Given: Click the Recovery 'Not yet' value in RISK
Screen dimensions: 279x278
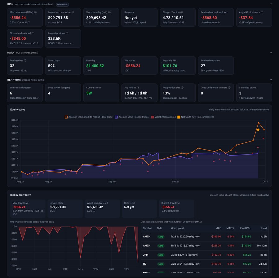Looking at the screenshot, I should (131, 18).
